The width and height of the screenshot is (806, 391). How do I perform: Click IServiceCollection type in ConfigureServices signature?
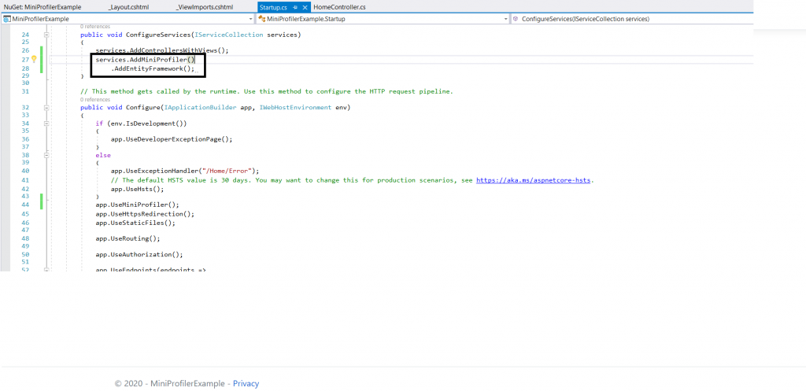point(229,35)
